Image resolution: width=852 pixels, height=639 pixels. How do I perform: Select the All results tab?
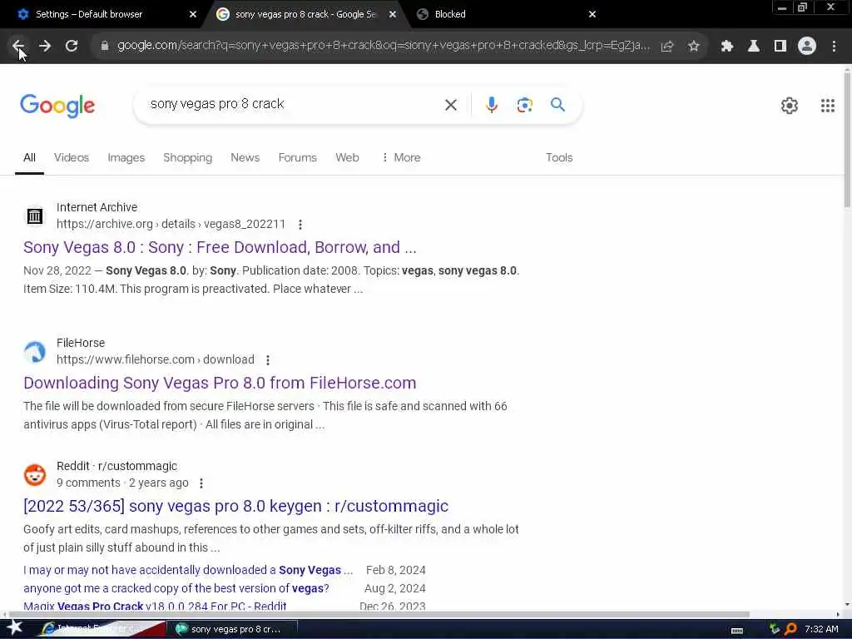click(x=29, y=157)
